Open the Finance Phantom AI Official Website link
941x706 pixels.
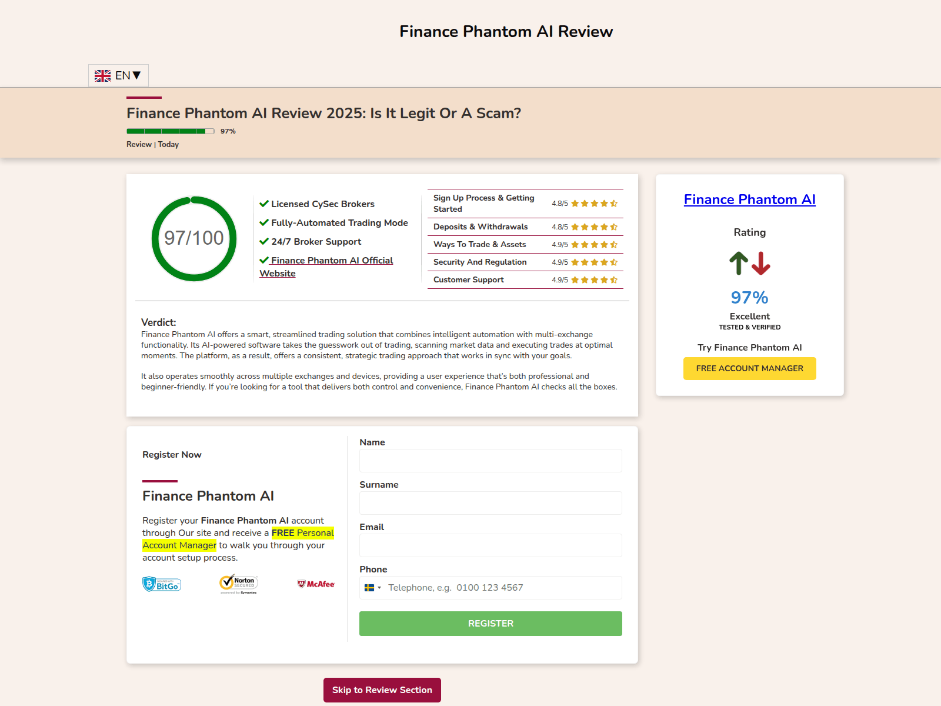326,267
